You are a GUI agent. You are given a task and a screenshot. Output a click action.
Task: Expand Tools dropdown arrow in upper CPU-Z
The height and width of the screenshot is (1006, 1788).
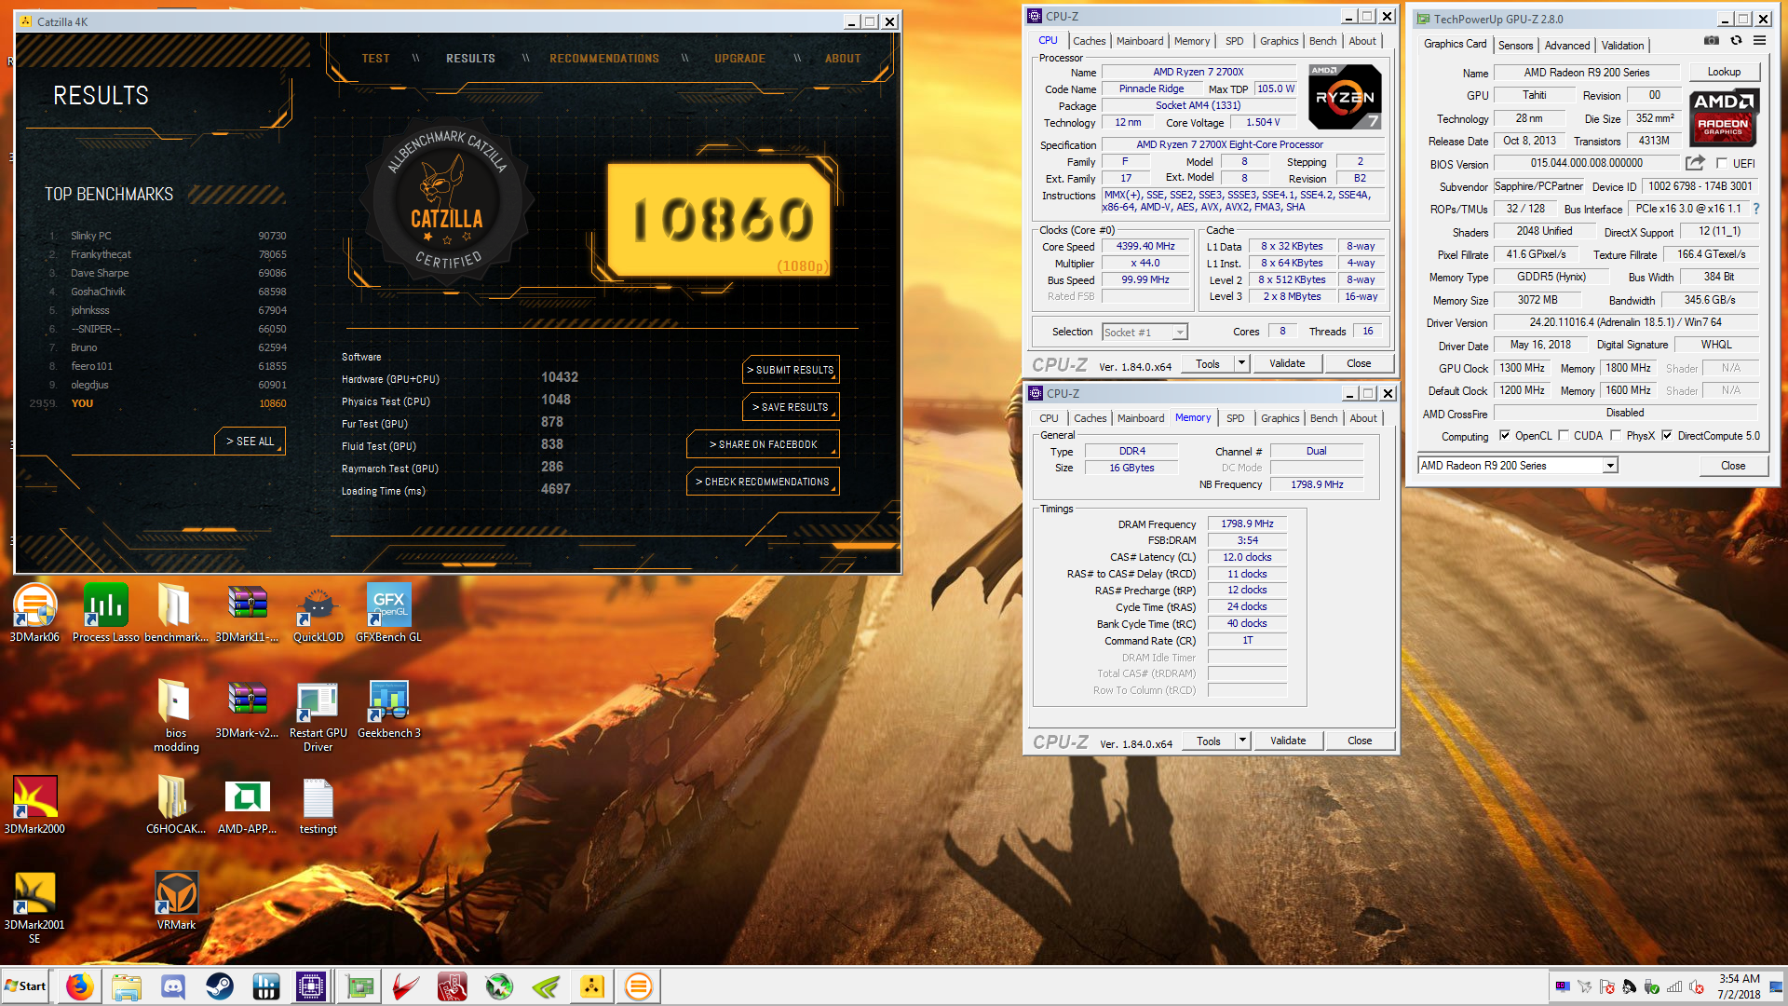[1241, 363]
